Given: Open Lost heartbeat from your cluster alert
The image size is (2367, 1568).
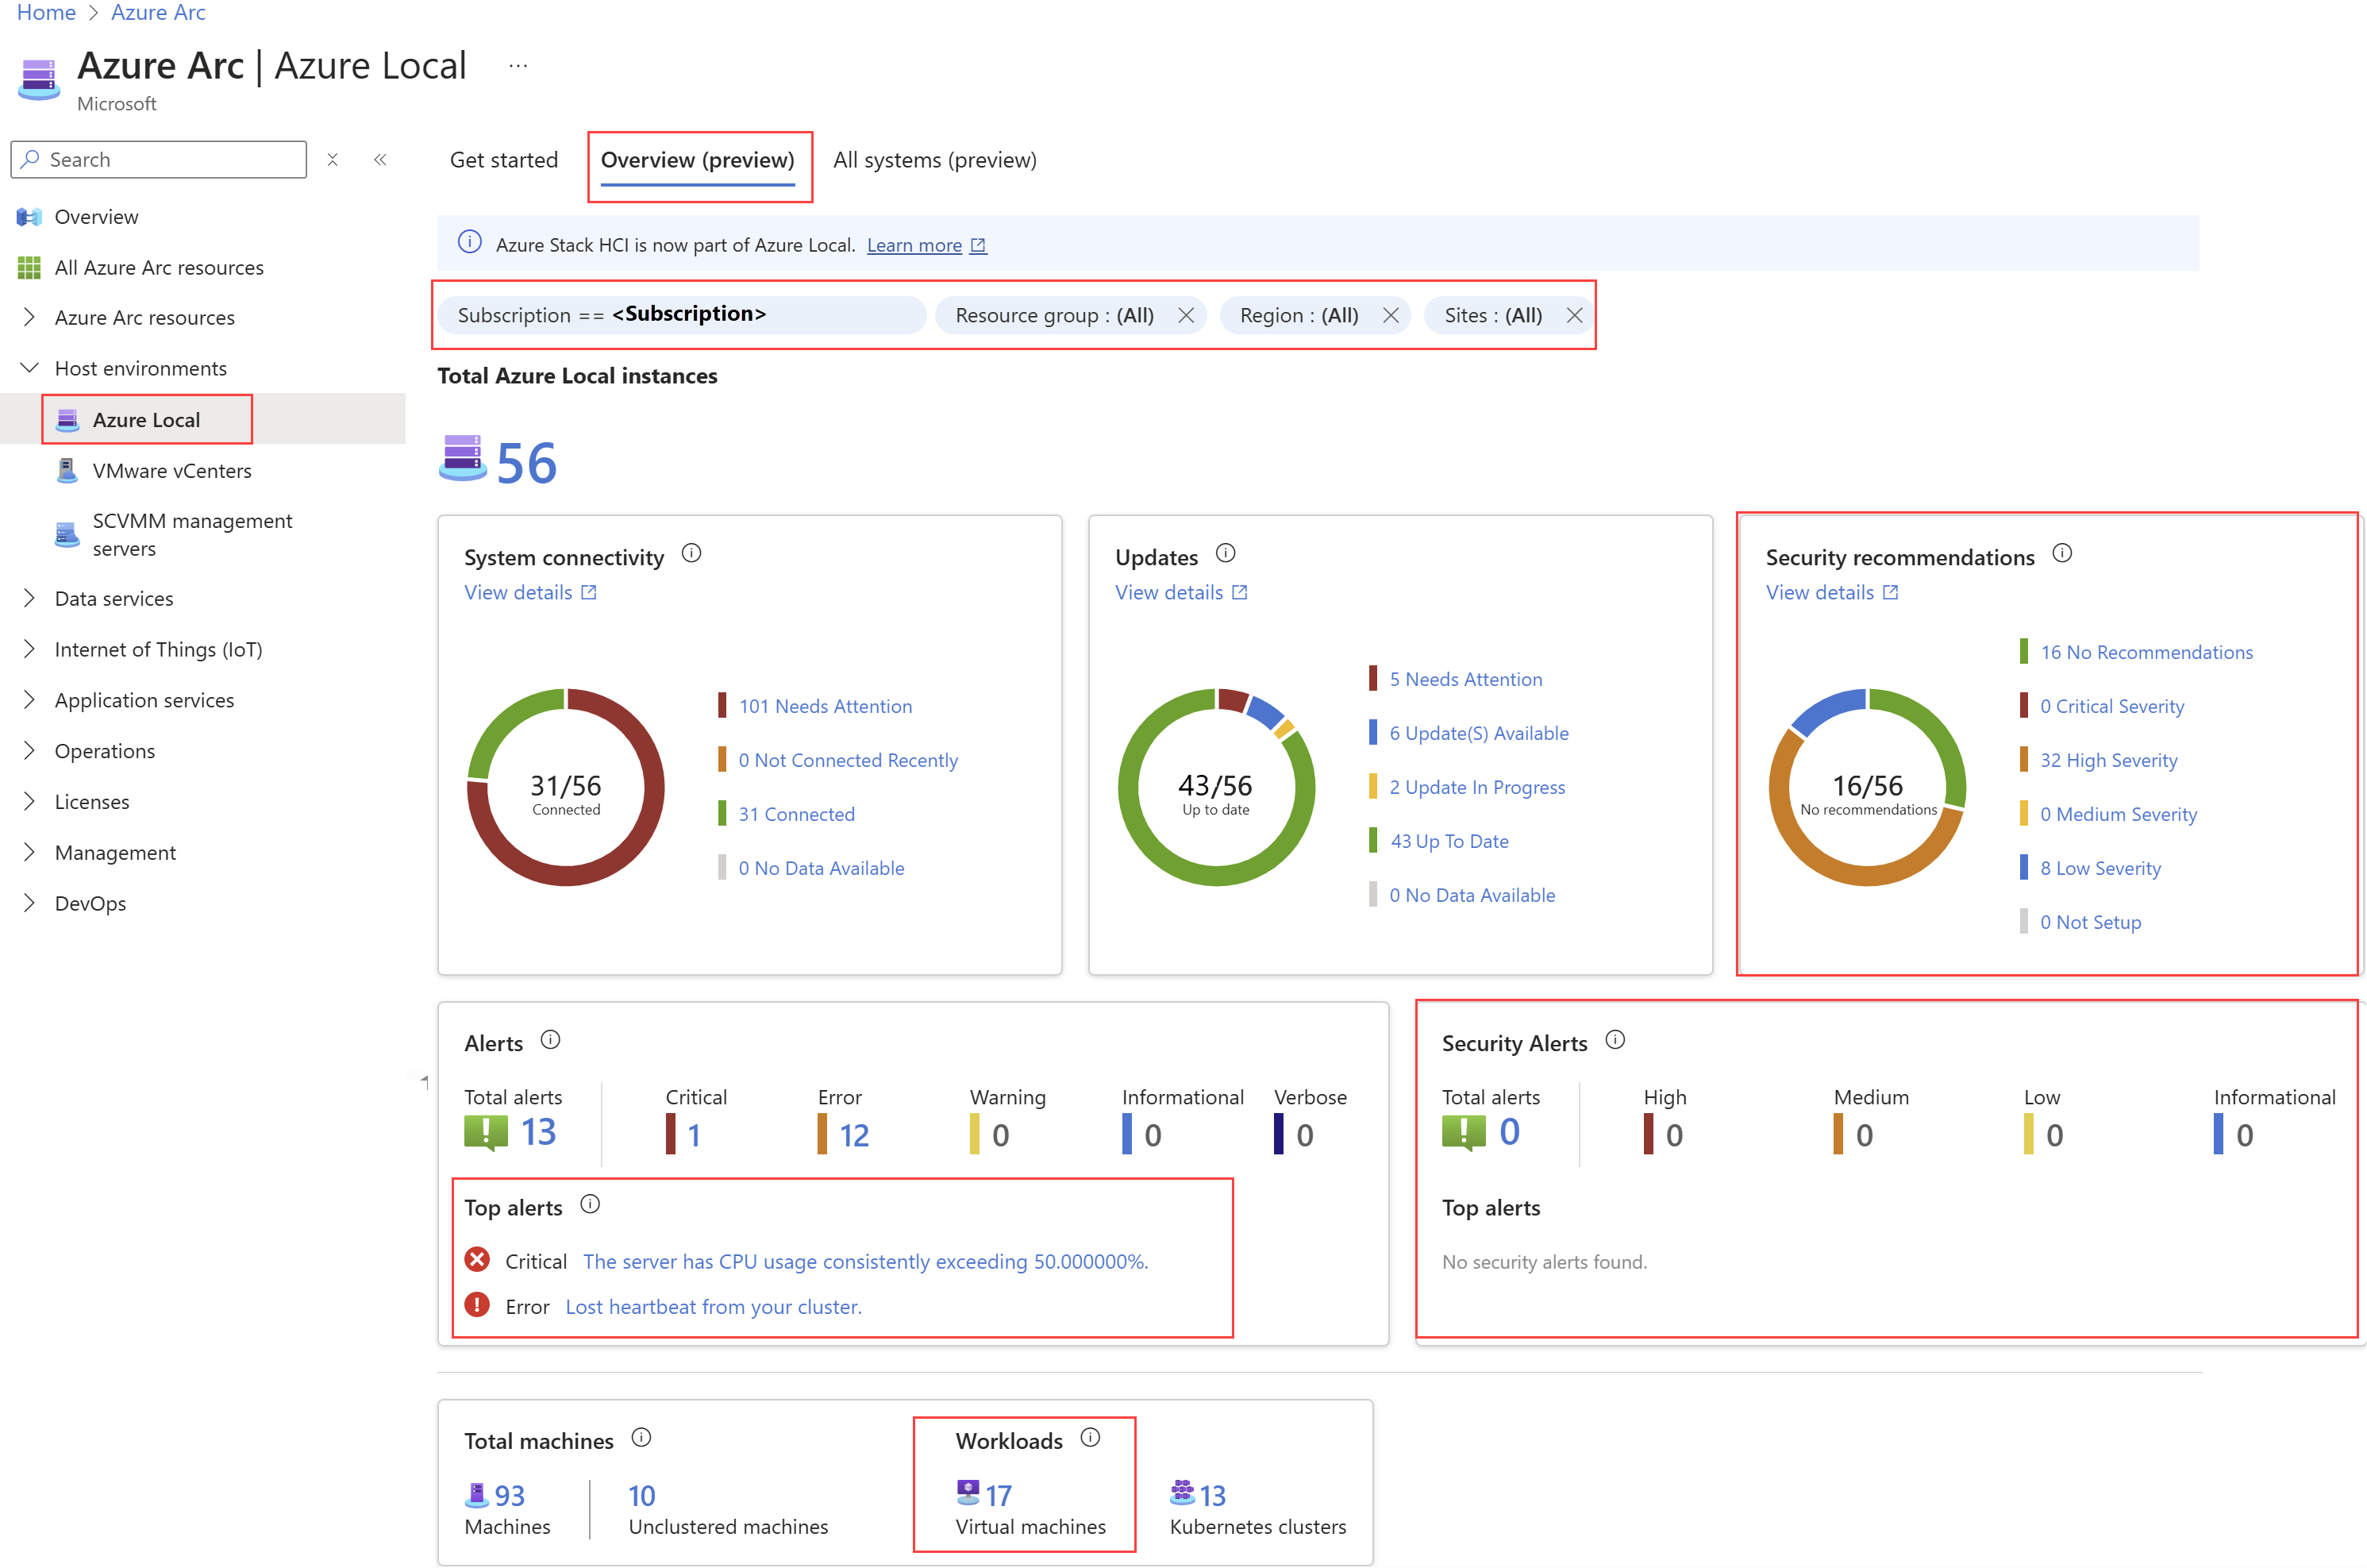Looking at the screenshot, I should (714, 1307).
